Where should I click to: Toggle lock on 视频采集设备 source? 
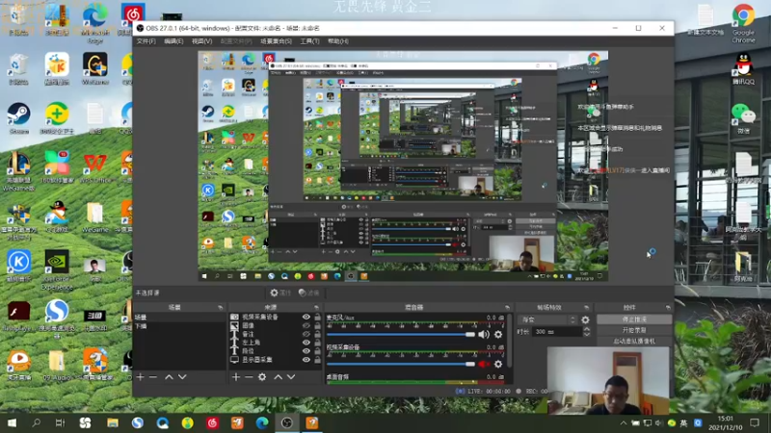[x=317, y=318]
